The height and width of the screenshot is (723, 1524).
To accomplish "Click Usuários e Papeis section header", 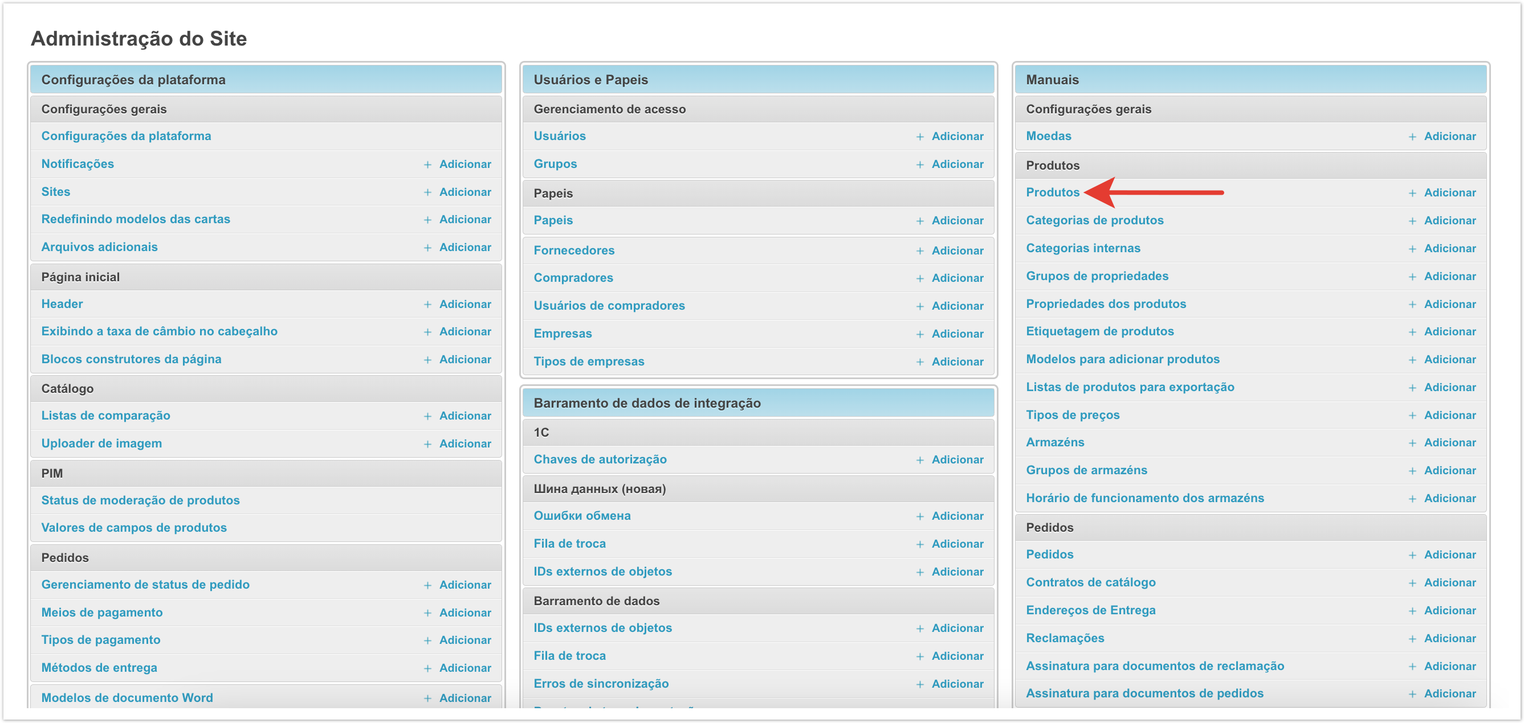I will pyautogui.click(x=590, y=80).
